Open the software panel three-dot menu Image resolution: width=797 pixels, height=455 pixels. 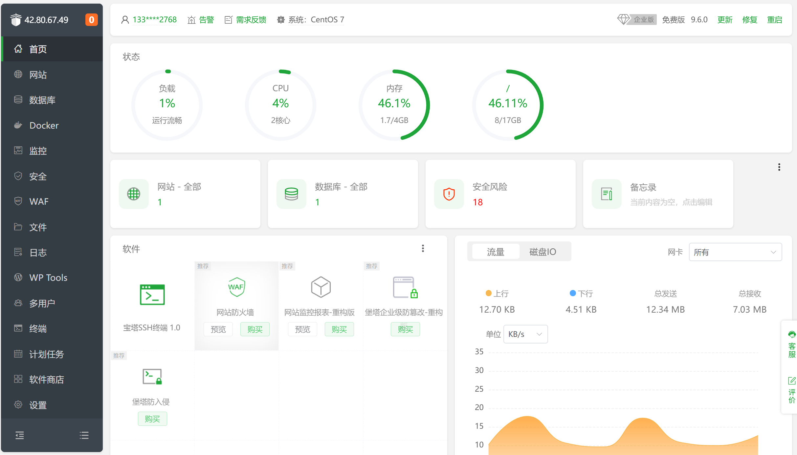point(423,248)
